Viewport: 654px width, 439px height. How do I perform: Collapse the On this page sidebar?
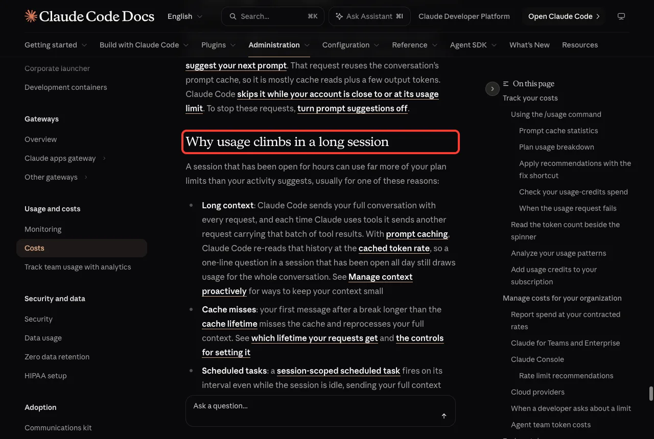[492, 89]
